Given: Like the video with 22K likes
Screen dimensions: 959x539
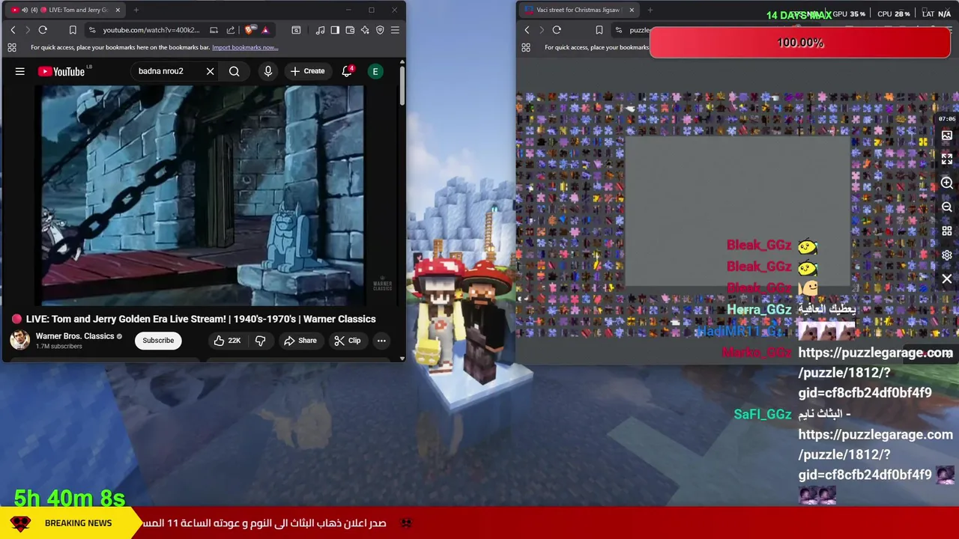Looking at the screenshot, I should pyautogui.click(x=227, y=341).
